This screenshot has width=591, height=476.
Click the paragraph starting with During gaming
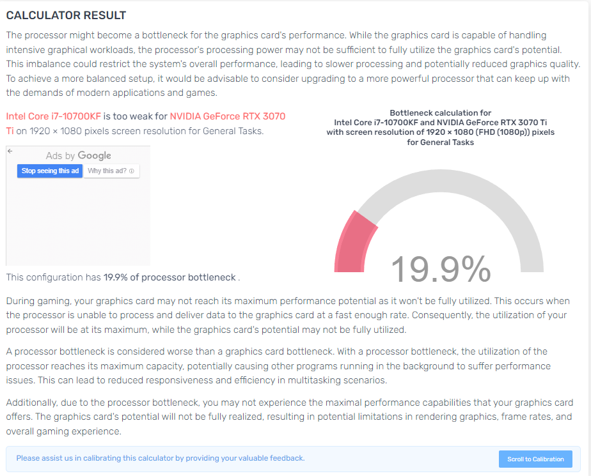pos(288,315)
